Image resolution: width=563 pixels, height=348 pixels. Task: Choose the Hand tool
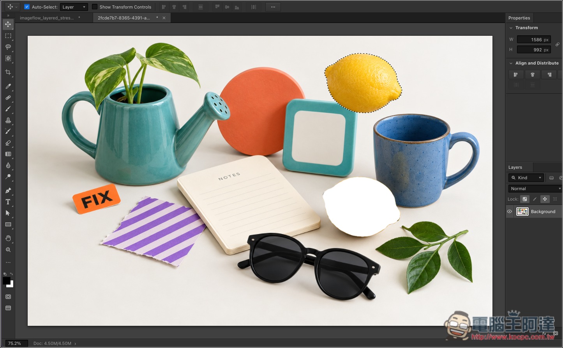coord(8,238)
